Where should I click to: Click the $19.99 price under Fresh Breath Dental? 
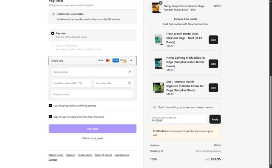pos(170,46)
